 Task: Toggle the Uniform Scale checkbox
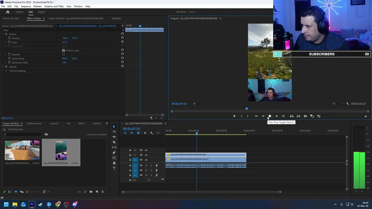coord(63,51)
